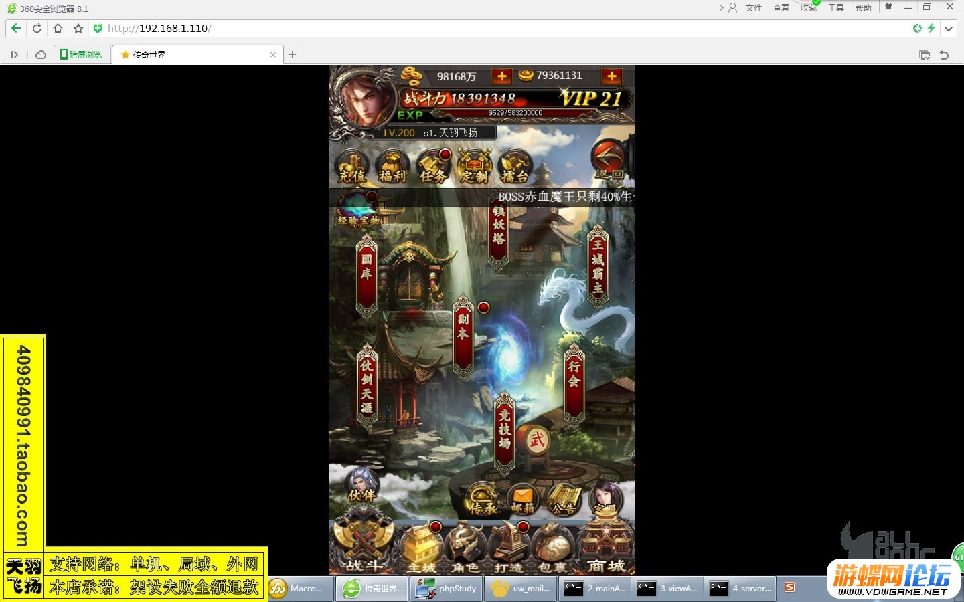Open the 定制 customize icon

[474, 167]
